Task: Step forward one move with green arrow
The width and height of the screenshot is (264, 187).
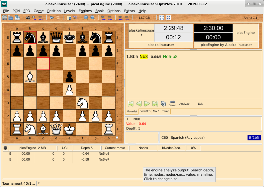Action: (x=147, y=104)
